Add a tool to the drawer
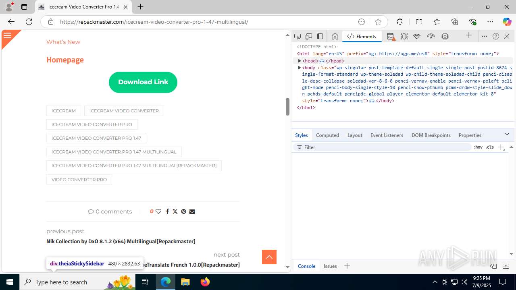The image size is (516, 290). 347,266
